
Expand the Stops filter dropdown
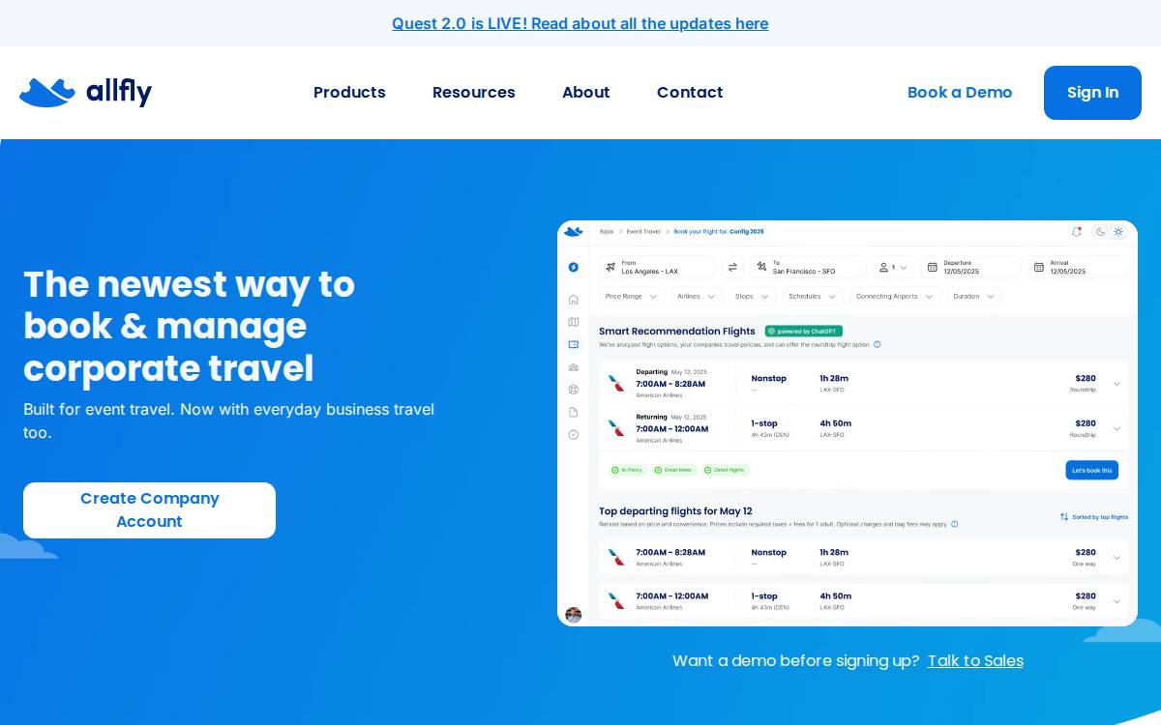tap(752, 297)
